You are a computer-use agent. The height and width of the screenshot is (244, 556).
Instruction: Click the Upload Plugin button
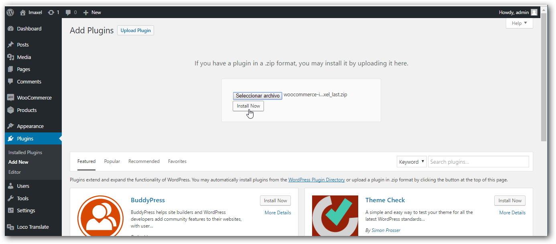136,31
